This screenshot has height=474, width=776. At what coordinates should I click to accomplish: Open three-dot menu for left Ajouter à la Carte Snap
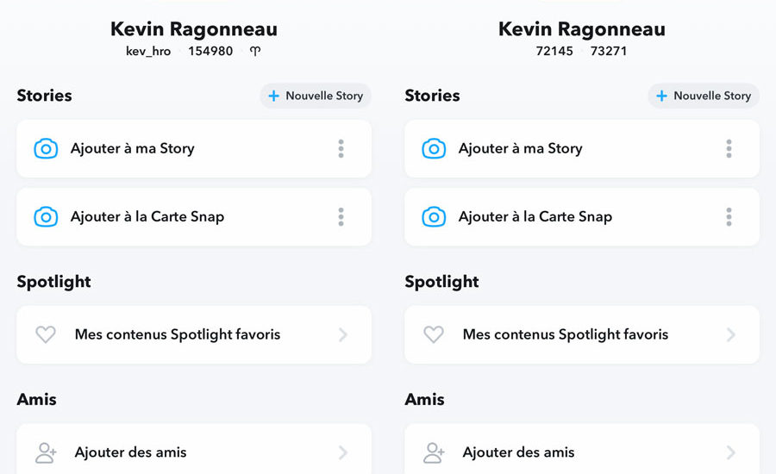[x=341, y=216]
